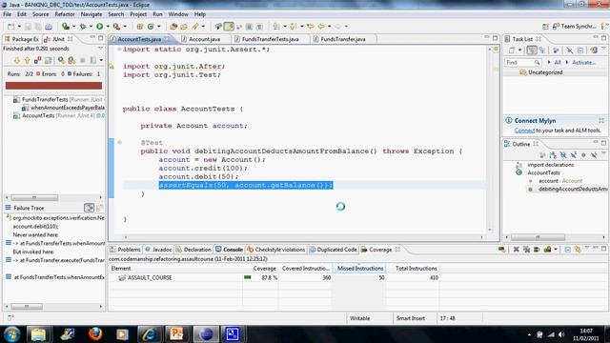Click the Team Synchronizing perspective button

coord(574,27)
